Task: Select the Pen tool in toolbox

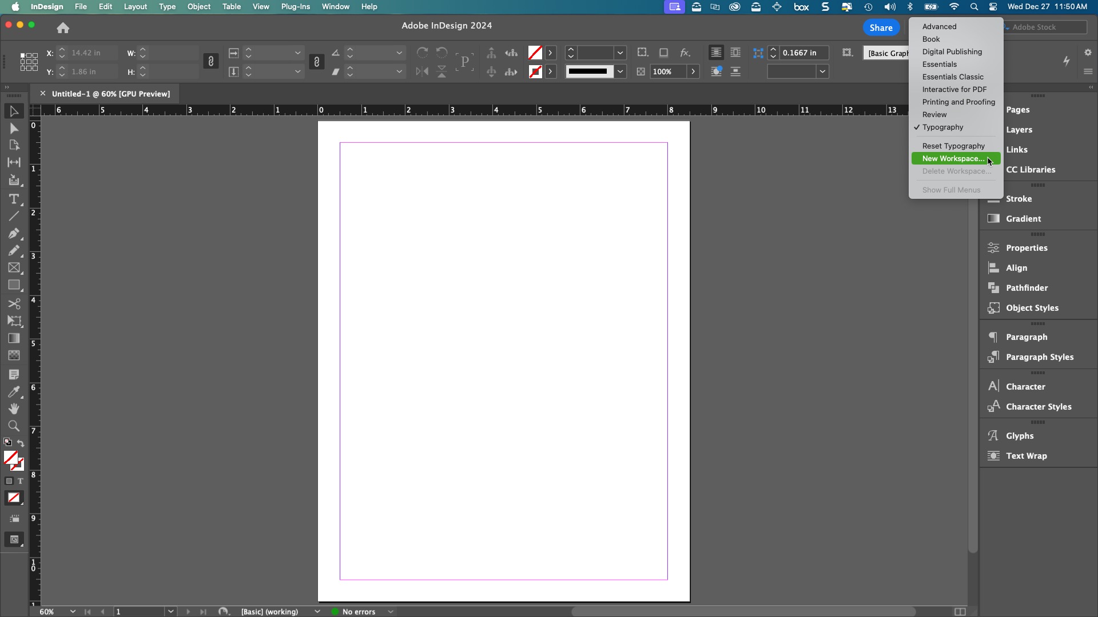Action: [14, 234]
